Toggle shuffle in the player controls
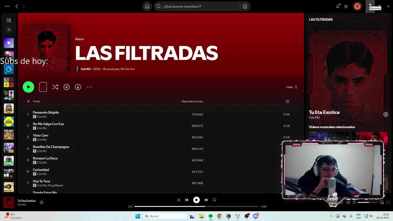Screen dimensions: 393x221 (178, 200)
